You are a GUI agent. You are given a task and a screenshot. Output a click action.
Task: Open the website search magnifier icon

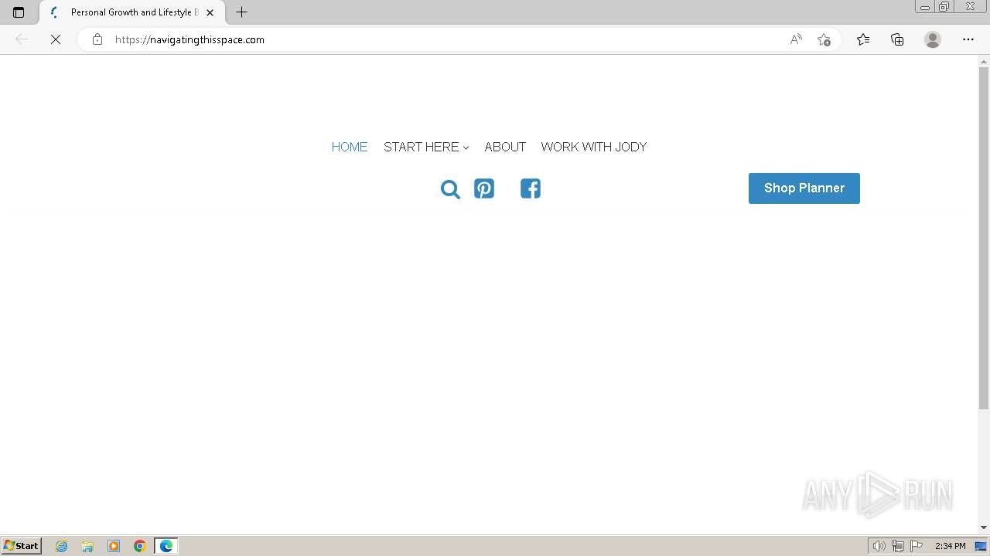point(450,189)
